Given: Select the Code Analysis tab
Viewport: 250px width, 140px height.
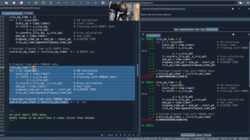Looking at the screenshot, I should pyautogui.click(x=212, y=30).
